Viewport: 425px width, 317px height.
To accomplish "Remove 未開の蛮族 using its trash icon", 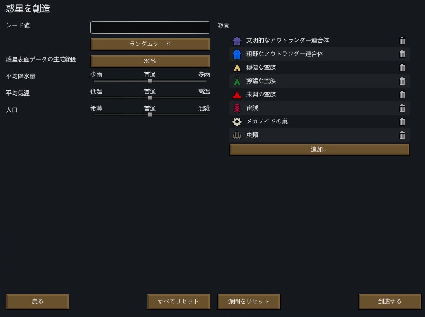I will click(402, 95).
